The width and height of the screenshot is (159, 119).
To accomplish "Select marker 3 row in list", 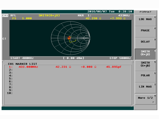I will pyautogui.click(x=11, y=73).
